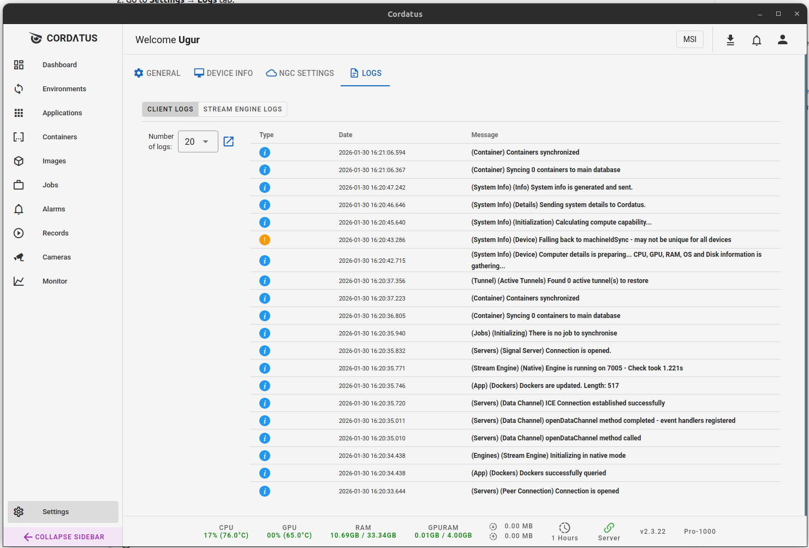The width and height of the screenshot is (809, 548).
Task: Click the download icon in the top bar
Action: [730, 39]
